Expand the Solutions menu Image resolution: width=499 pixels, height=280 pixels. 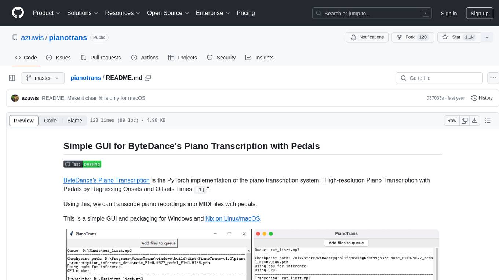click(83, 13)
